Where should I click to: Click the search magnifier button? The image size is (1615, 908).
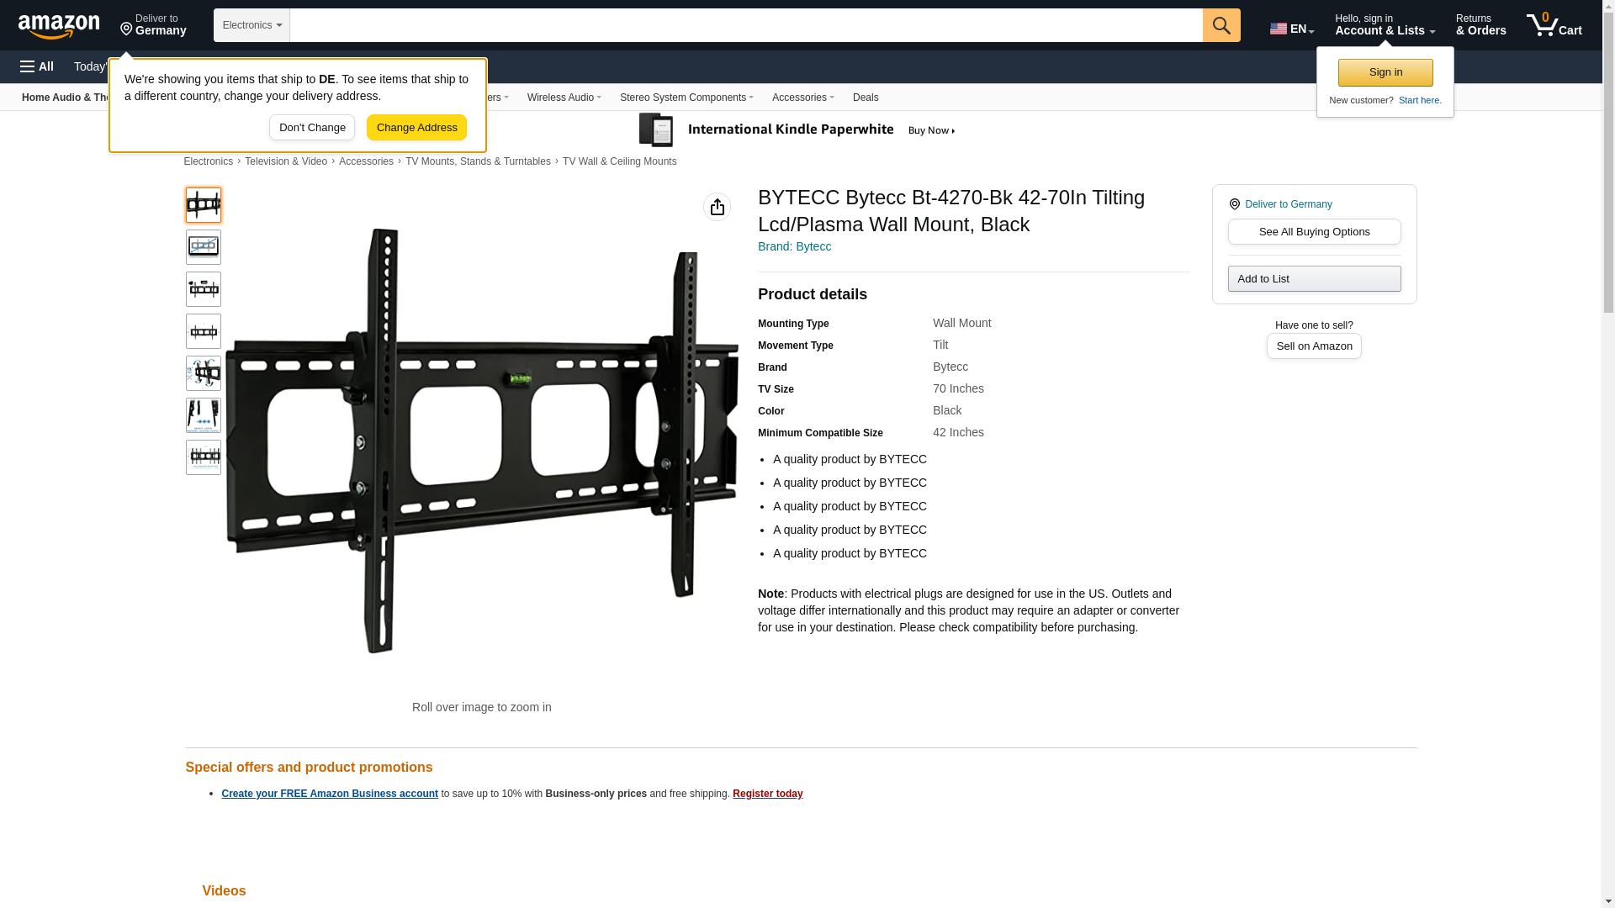1221,25
